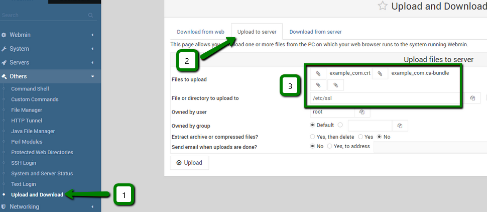The height and width of the screenshot is (212, 487).
Task: Click the third file attach paperclip
Action: [318, 85]
